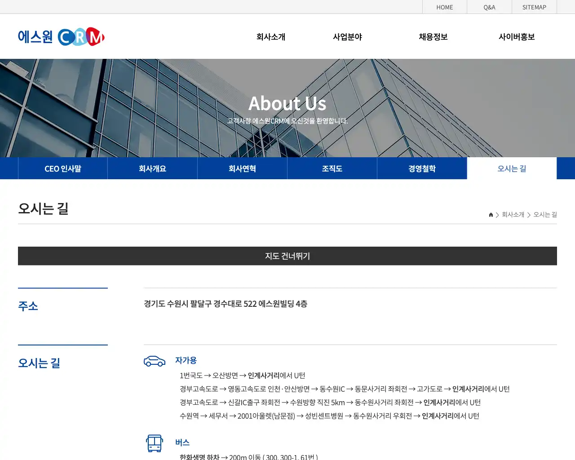Click the 에스원 CRM logo

tap(62, 36)
